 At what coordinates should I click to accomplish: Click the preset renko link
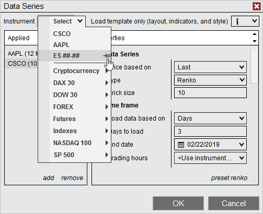229,178
